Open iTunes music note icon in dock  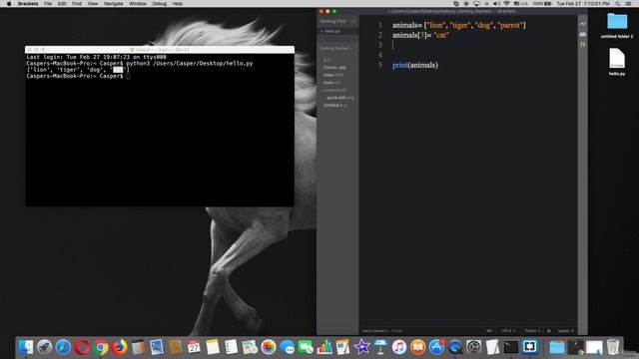tap(399, 347)
